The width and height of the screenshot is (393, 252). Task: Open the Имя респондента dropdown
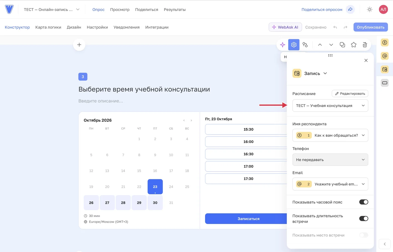[x=330, y=135]
